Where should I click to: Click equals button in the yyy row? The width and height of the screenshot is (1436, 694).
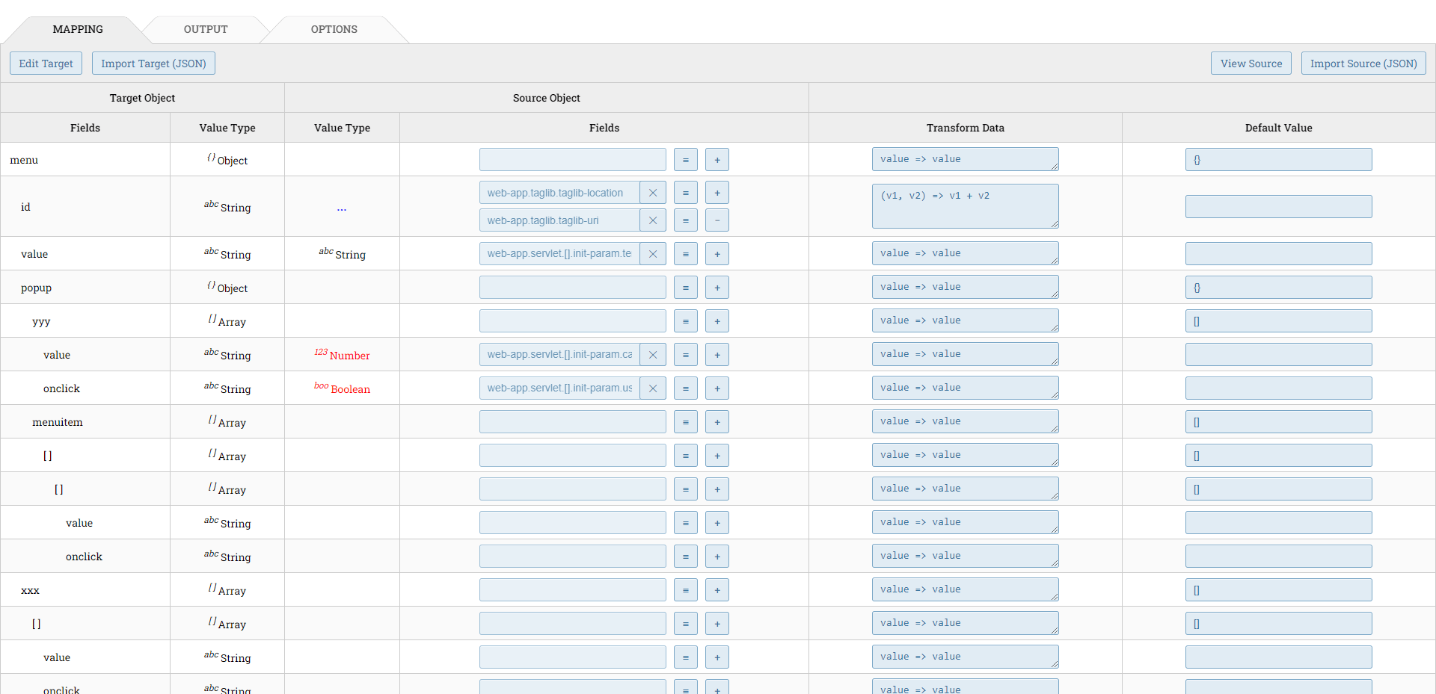point(686,321)
